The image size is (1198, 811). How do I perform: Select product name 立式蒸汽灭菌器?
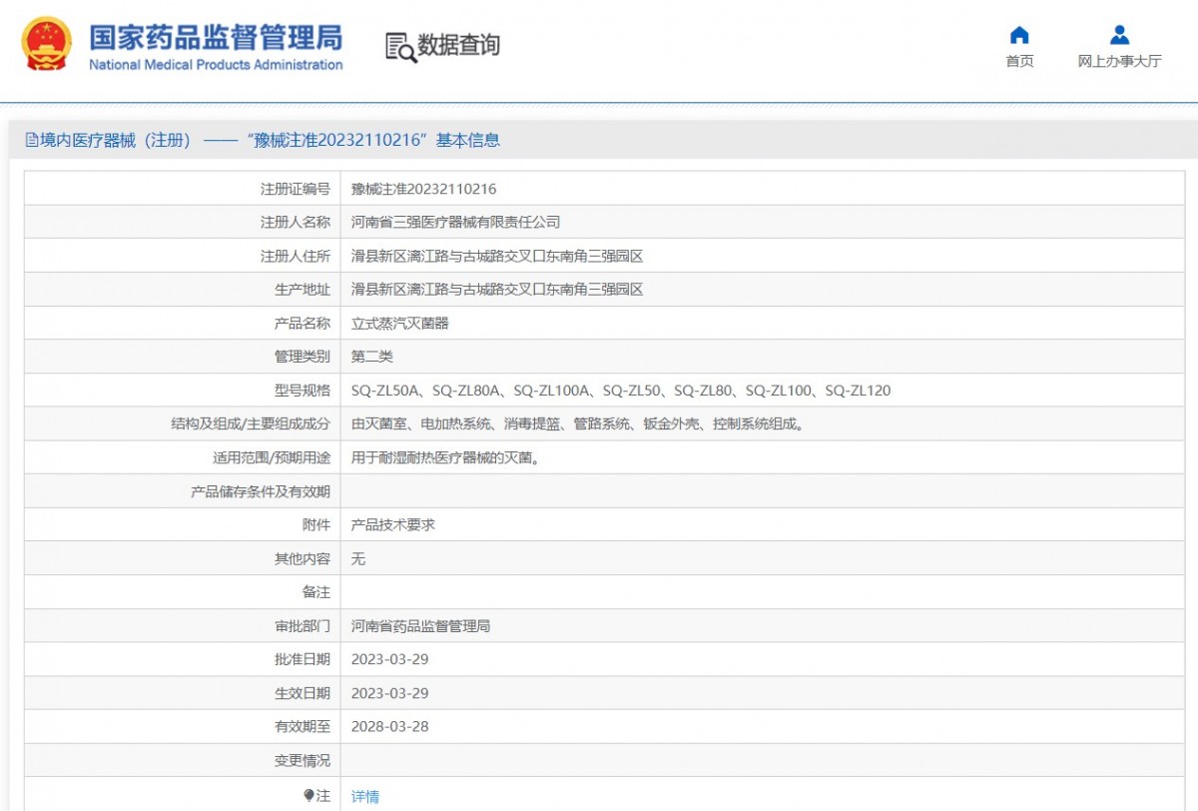click(x=400, y=324)
